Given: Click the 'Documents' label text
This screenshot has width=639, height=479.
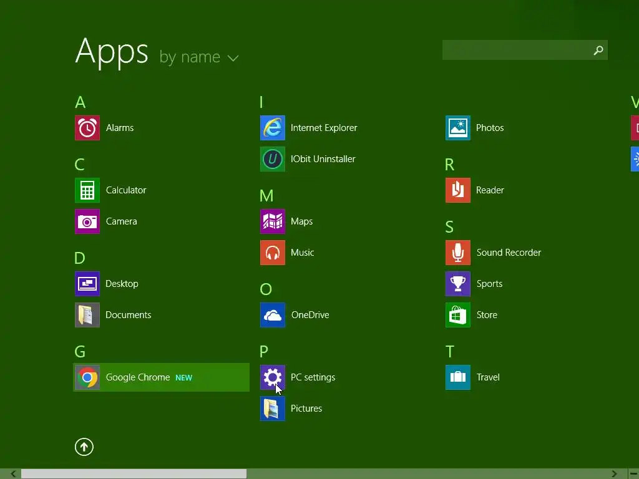Looking at the screenshot, I should (x=129, y=315).
